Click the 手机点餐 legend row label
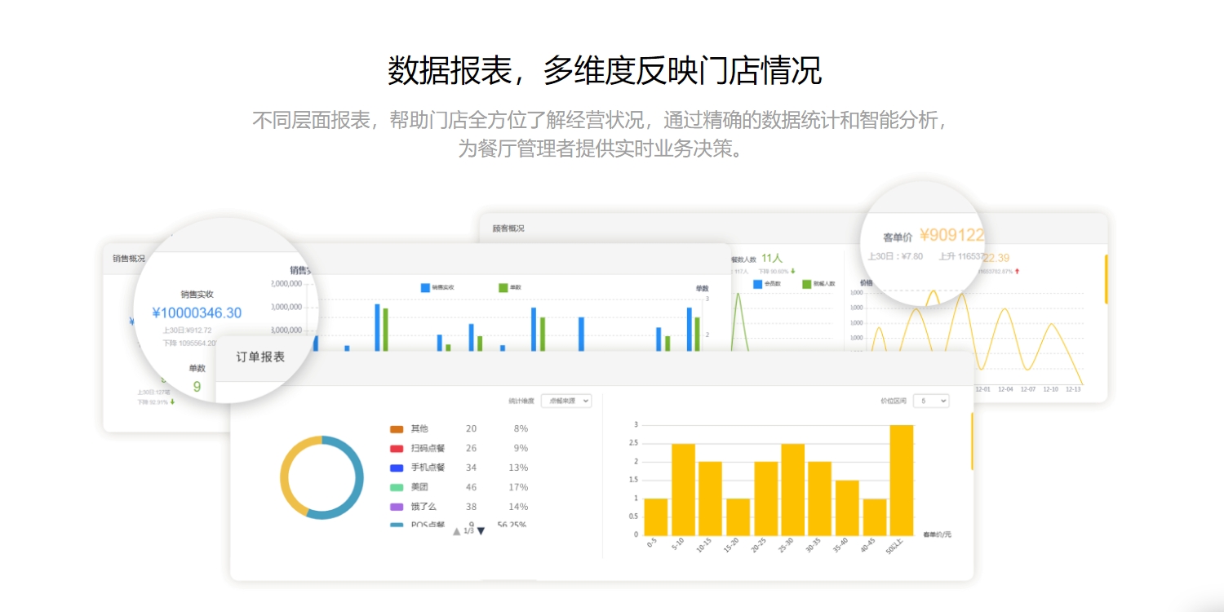The width and height of the screenshot is (1224, 612). (428, 468)
